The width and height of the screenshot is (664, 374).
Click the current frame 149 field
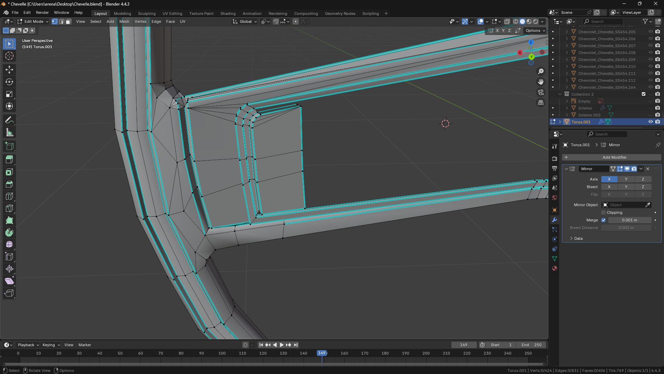pyautogui.click(x=464, y=345)
